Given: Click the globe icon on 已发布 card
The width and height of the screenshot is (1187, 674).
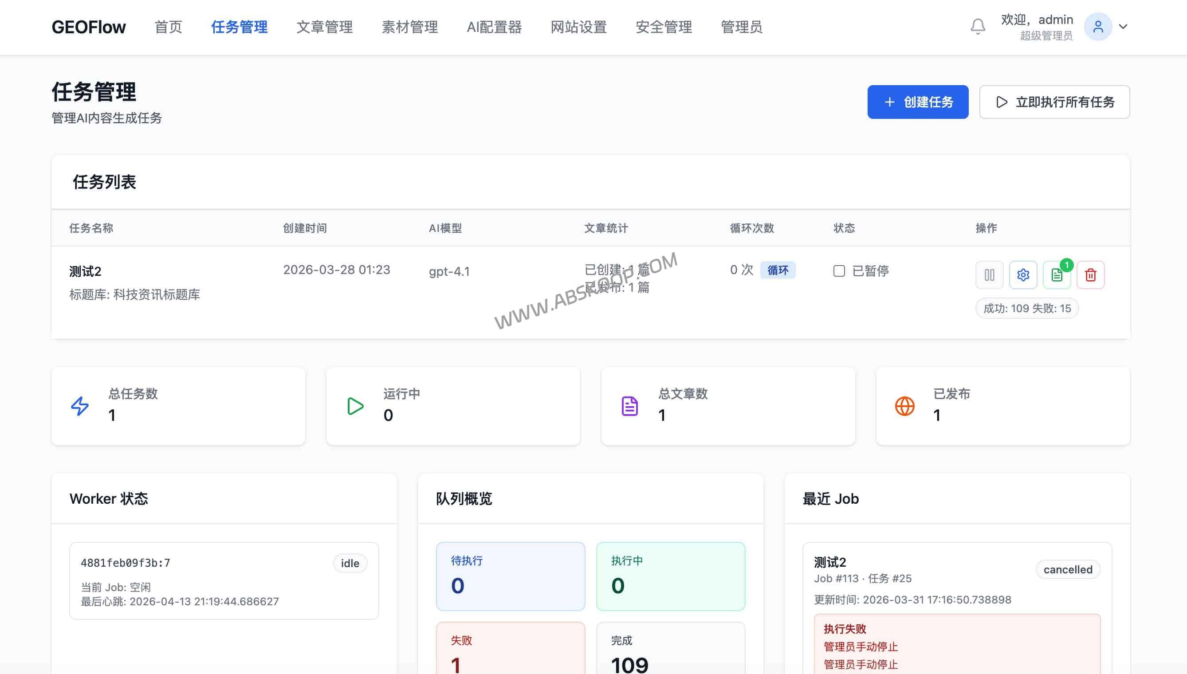Looking at the screenshot, I should tap(904, 407).
